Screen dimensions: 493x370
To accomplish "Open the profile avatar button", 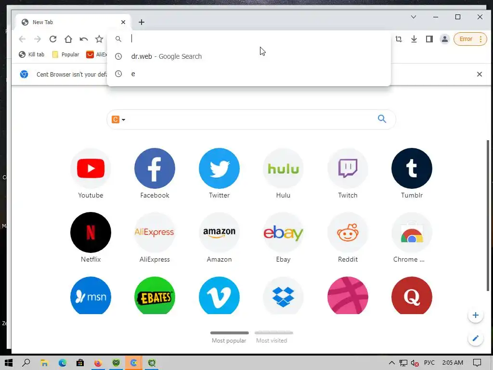I will click(445, 39).
